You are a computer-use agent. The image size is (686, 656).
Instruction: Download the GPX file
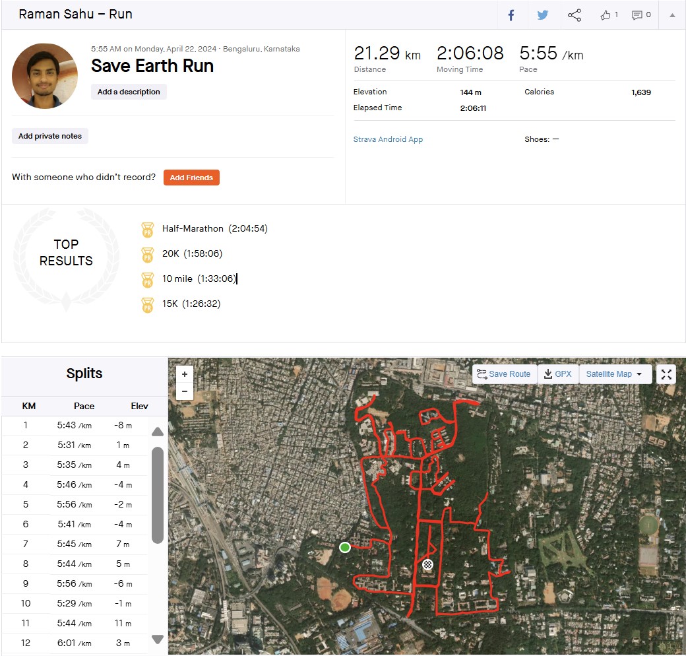(558, 374)
